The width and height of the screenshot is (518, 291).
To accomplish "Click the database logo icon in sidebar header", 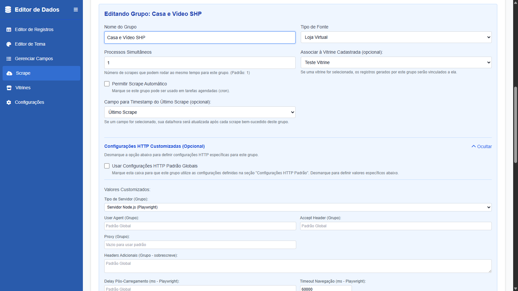I will point(8,10).
